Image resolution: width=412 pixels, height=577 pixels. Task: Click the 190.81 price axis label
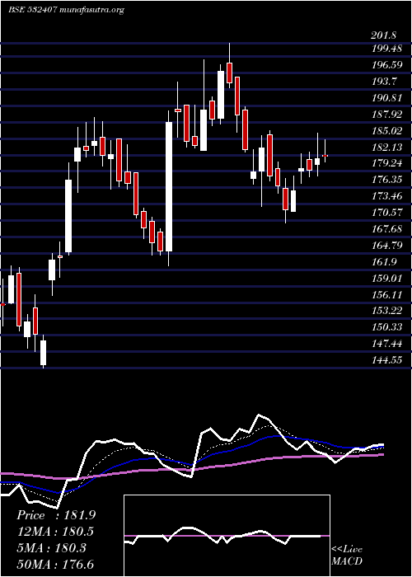386,98
